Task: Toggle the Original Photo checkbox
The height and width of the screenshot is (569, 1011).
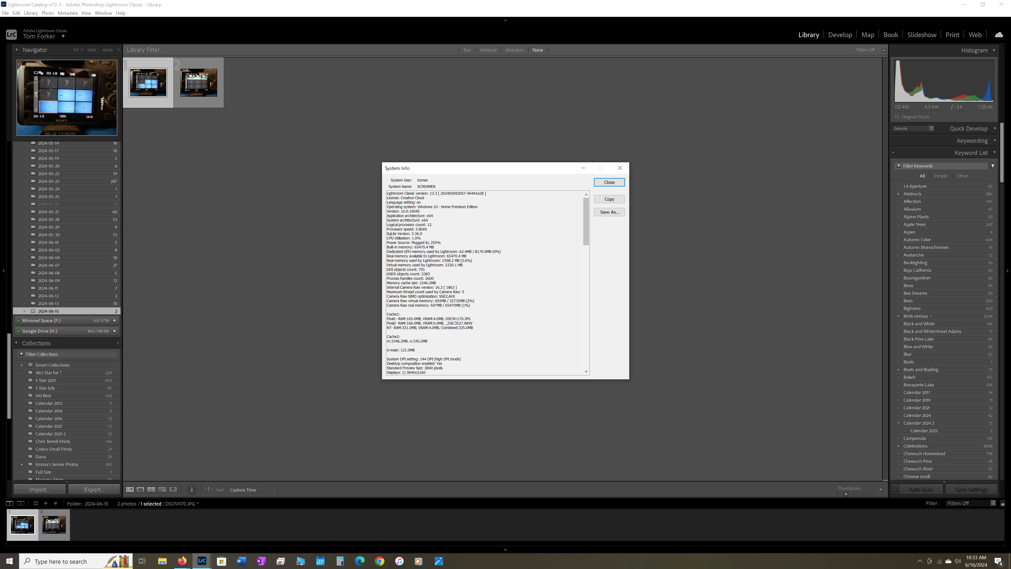Action: coord(897,117)
